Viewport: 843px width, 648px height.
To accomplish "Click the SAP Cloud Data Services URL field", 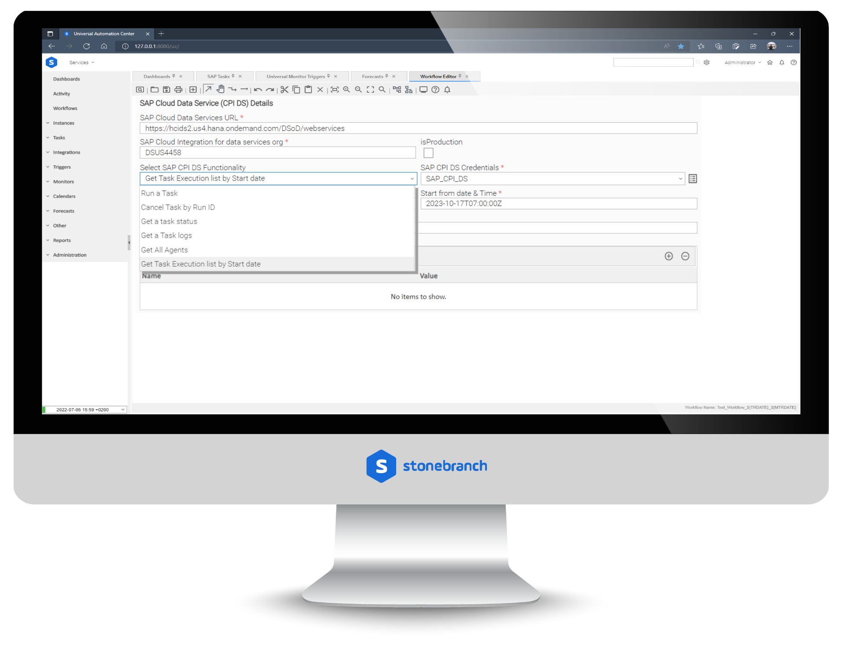I will 418,128.
